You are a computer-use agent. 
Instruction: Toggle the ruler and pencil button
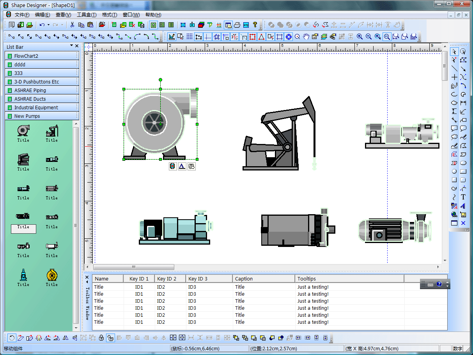click(172, 37)
